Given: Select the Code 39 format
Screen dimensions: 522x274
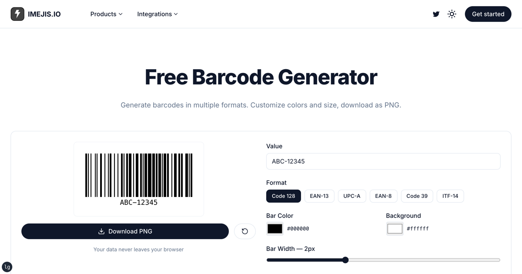Looking at the screenshot, I should tap(417, 196).
